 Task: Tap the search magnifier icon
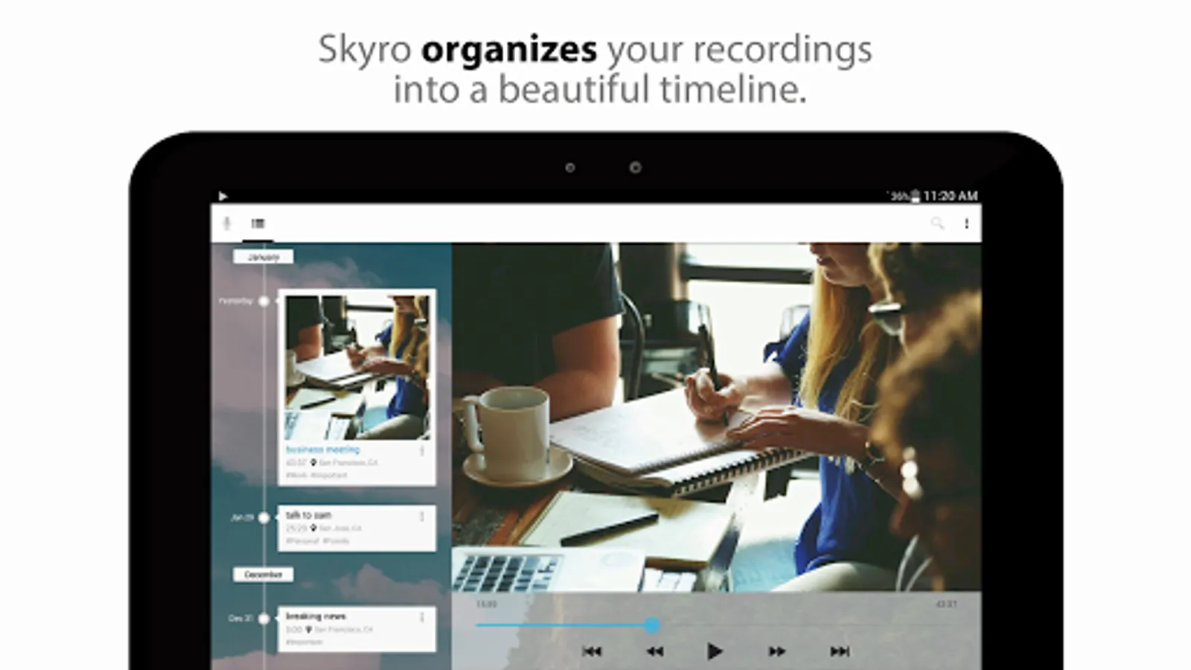click(937, 223)
